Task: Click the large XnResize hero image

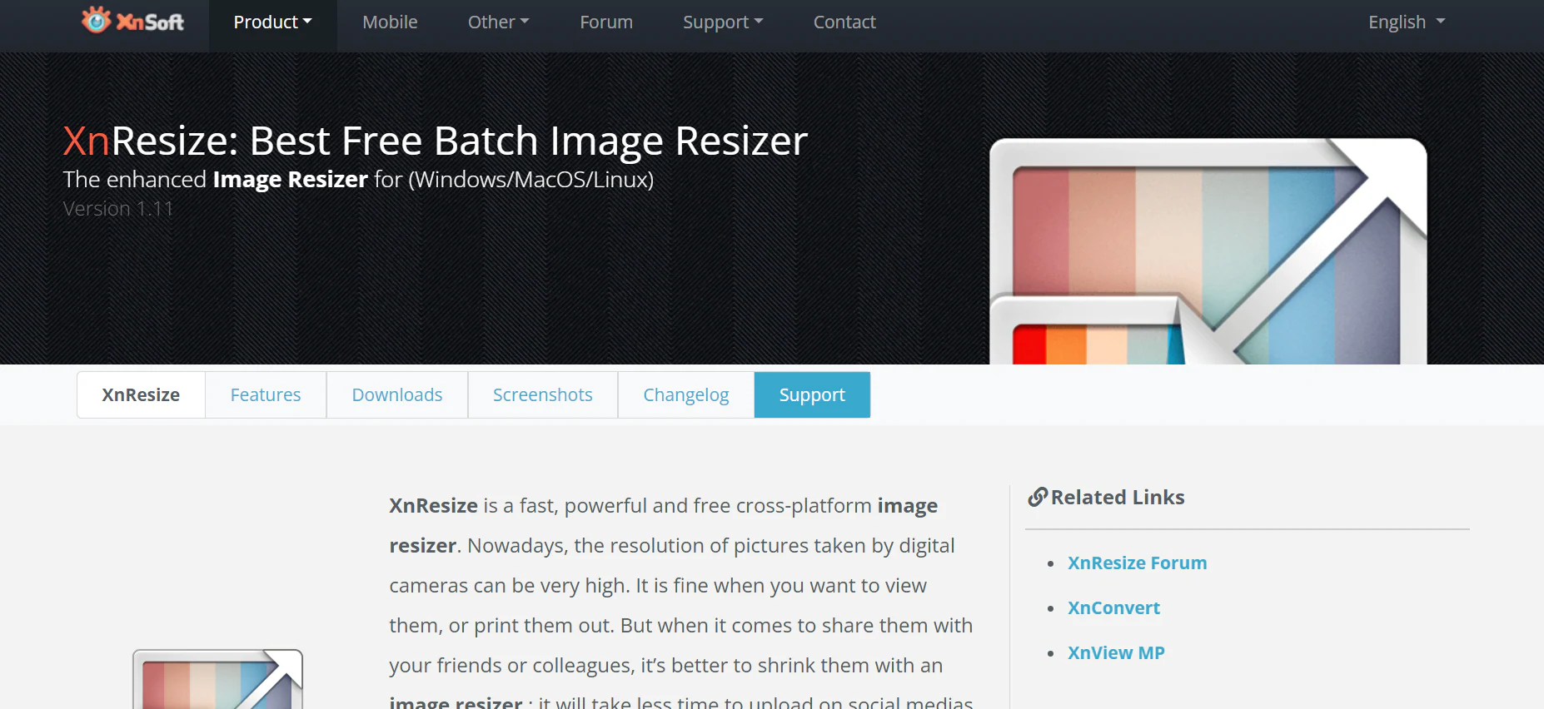Action: 1208,251
